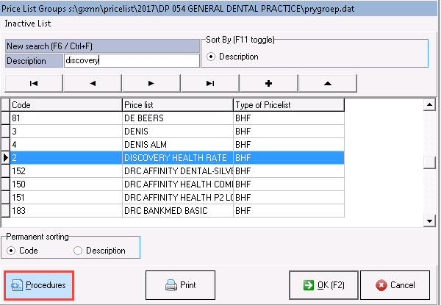Click the Price list column header
Screen dimensions: 441x305
(x=176, y=105)
